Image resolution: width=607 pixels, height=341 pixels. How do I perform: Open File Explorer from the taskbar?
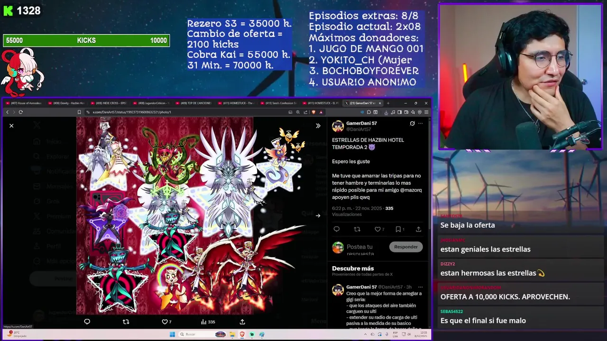[x=232, y=334]
